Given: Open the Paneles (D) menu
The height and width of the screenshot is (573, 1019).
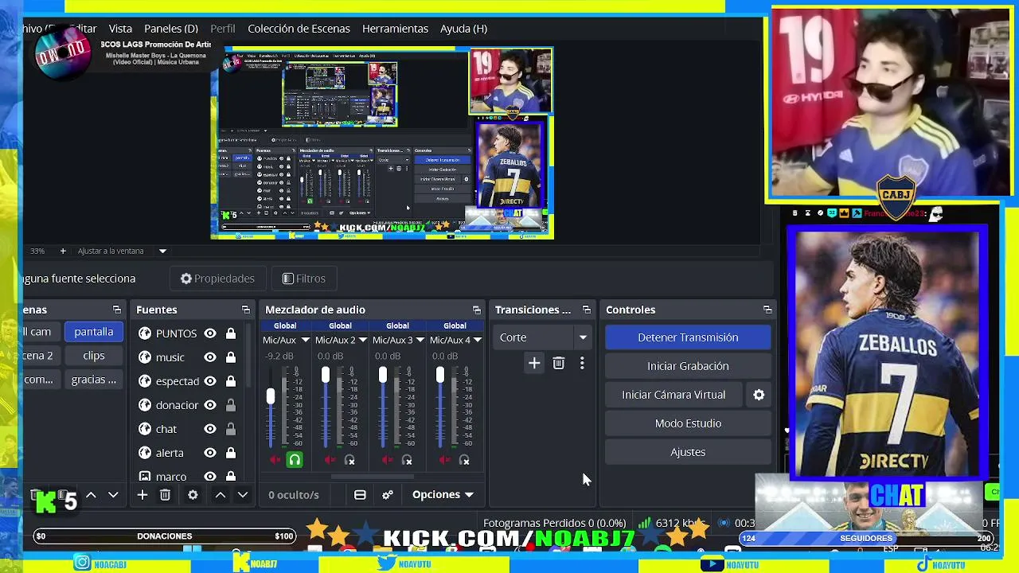Looking at the screenshot, I should click(x=171, y=29).
